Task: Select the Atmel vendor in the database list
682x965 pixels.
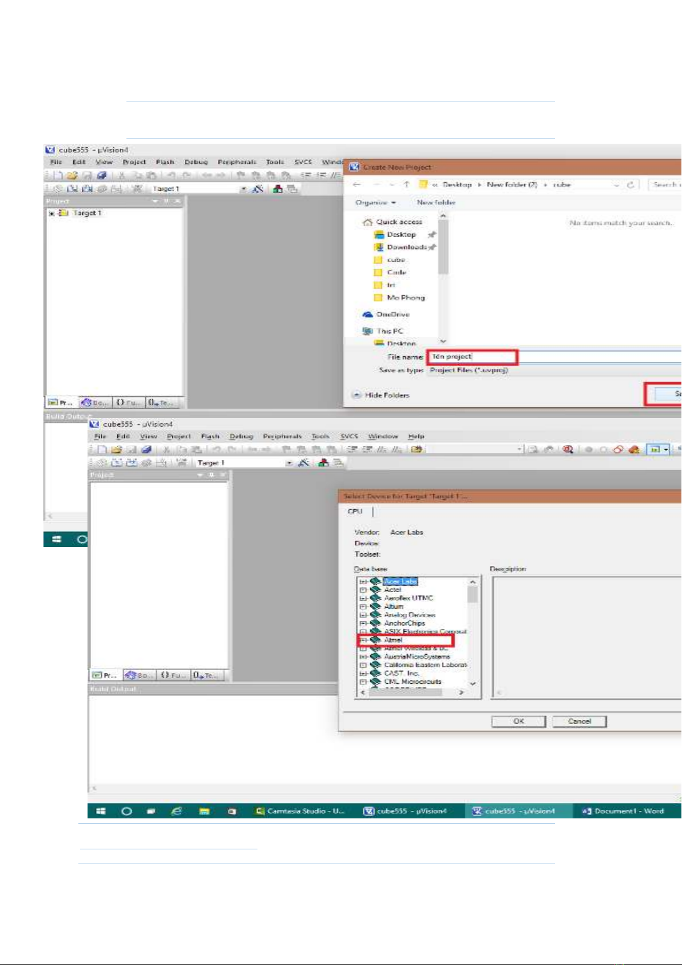Action: click(x=393, y=640)
